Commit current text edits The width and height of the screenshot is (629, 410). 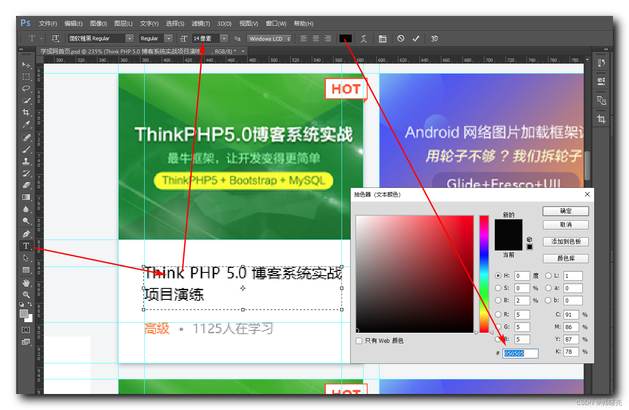(x=416, y=38)
